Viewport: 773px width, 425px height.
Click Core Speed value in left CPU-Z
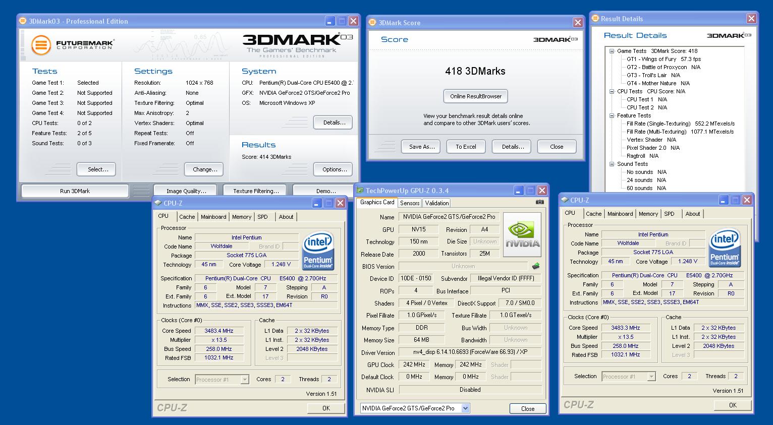[x=219, y=331]
